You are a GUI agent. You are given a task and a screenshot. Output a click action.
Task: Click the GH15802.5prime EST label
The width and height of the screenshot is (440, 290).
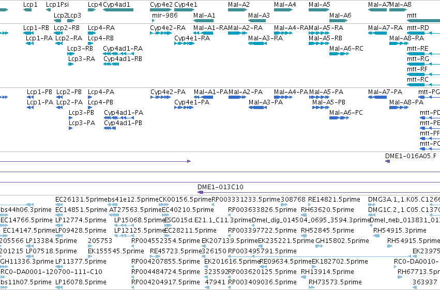(342, 241)
